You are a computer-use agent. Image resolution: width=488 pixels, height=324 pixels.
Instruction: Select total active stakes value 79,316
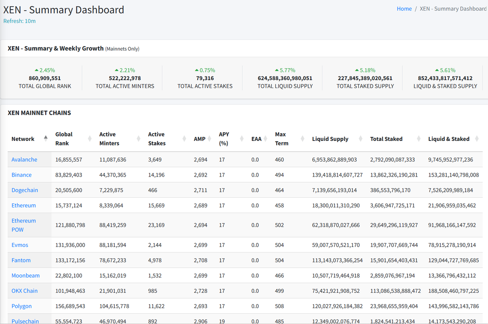coord(205,78)
